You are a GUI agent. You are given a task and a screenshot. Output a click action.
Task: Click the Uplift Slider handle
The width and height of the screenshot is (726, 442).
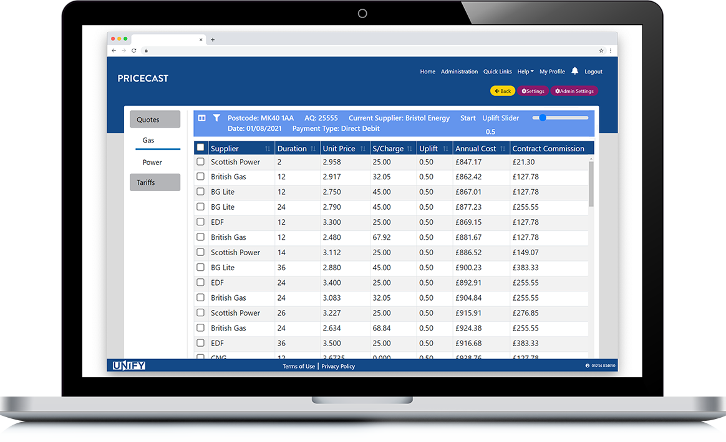[x=543, y=118]
